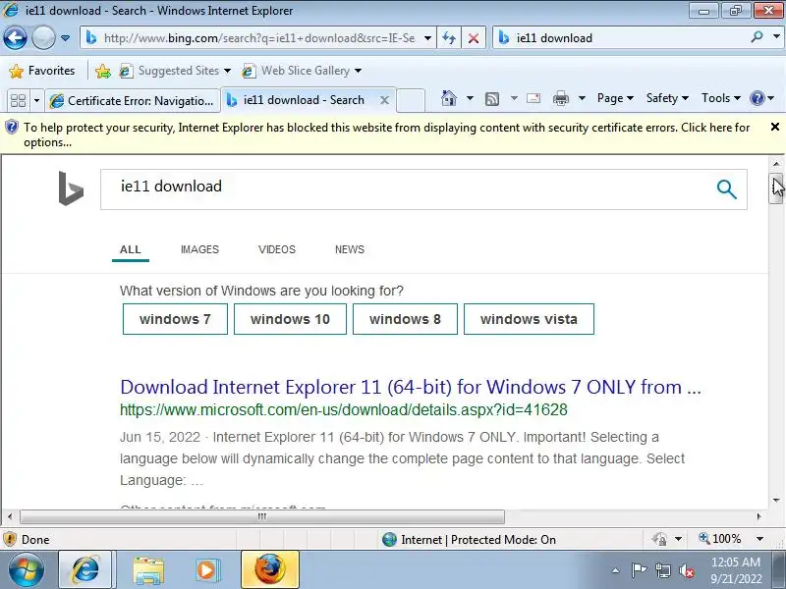Choose the windows 7 version button
This screenshot has height=589, width=786.
click(175, 319)
